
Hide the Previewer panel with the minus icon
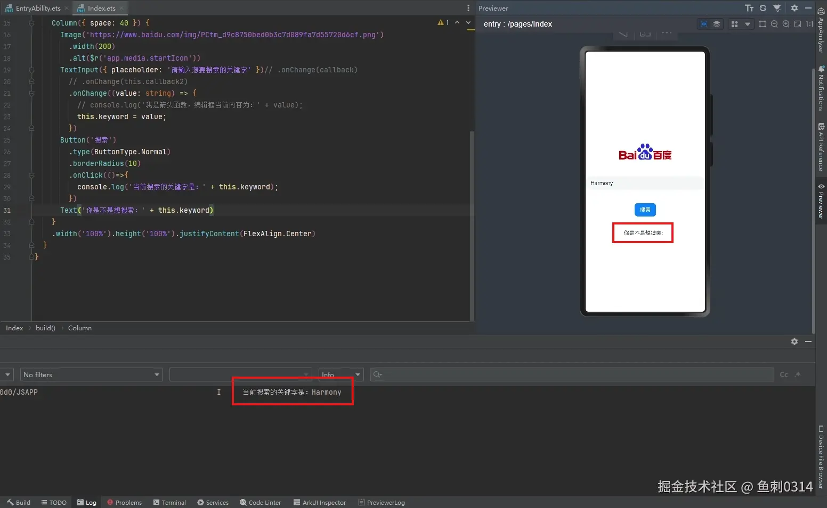click(808, 8)
